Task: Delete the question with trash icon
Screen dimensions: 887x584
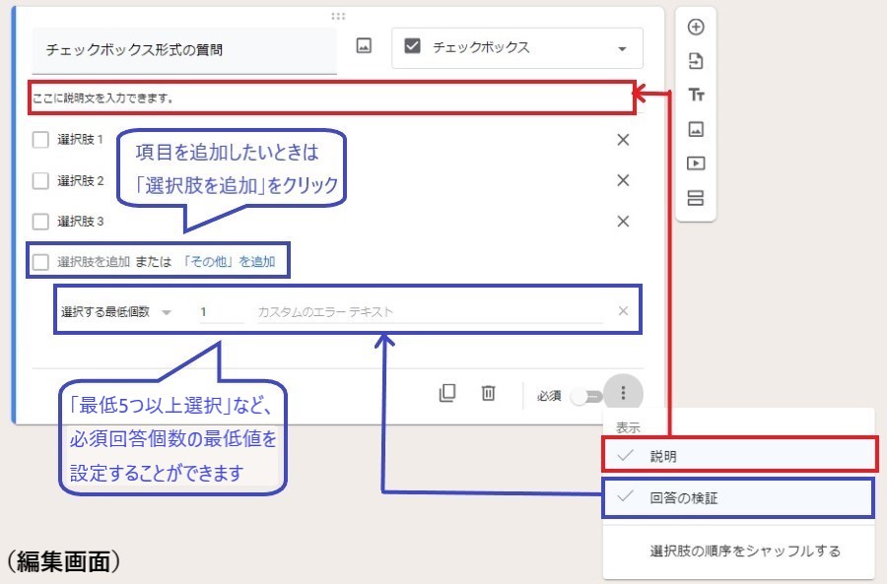Action: point(488,393)
